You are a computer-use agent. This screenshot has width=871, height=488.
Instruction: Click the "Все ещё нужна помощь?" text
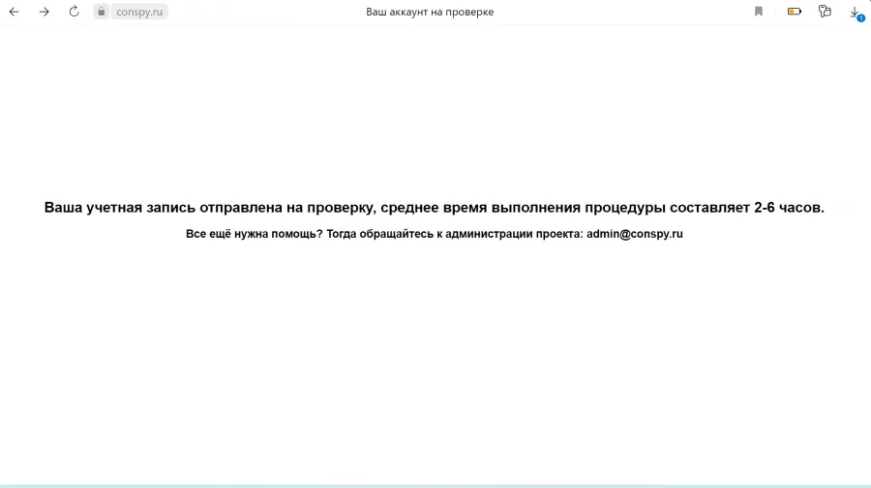tap(254, 234)
